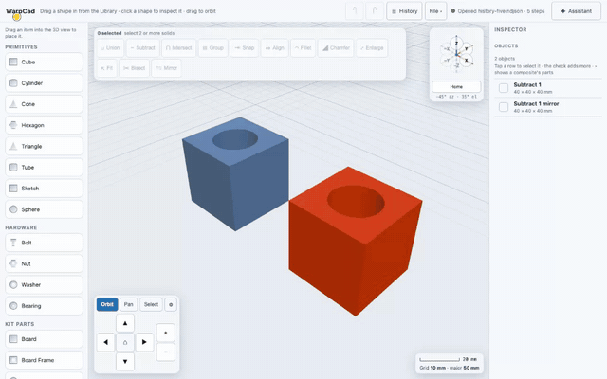The height and width of the screenshot is (379, 607).
Task: Open view settings with the gear icon
Action: (x=171, y=305)
